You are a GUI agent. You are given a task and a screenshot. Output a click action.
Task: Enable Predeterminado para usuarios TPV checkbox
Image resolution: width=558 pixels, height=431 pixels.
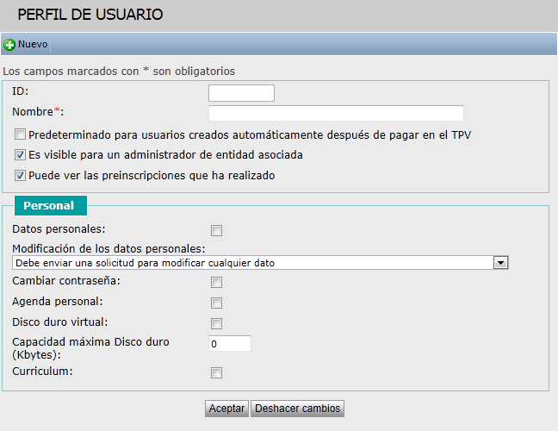coord(20,134)
